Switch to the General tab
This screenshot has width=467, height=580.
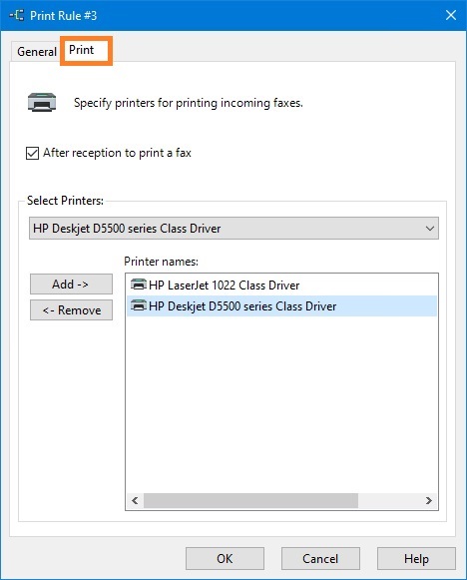36,52
